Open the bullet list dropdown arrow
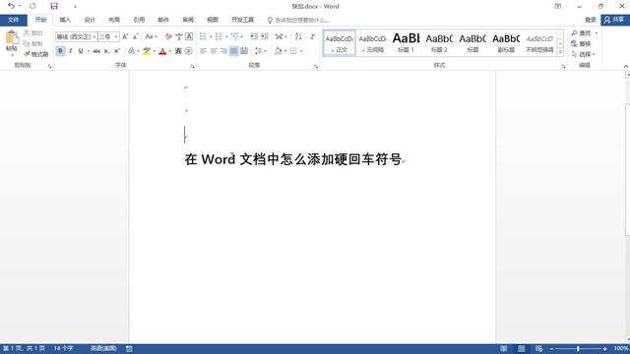Viewport: 630px width, 354px height. coord(211,37)
